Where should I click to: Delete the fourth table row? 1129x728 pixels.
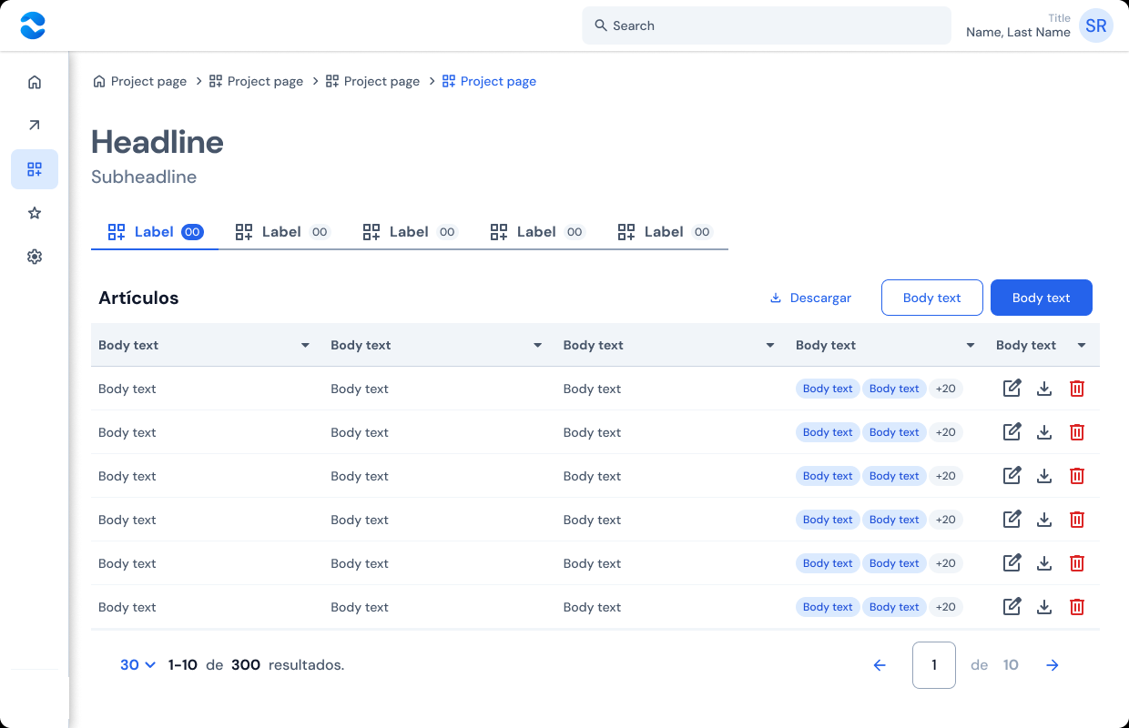click(x=1077, y=520)
